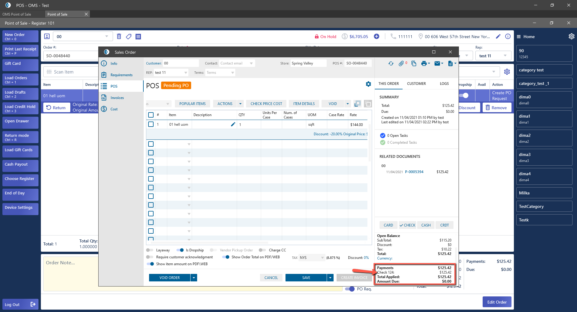Disable the Is Dropship toggle
Image resolution: width=577 pixels, height=312 pixels.
[x=180, y=250]
